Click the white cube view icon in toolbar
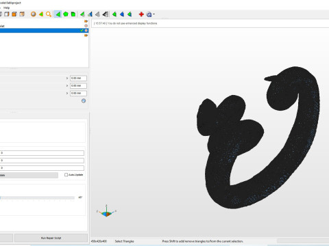 [7, 14]
